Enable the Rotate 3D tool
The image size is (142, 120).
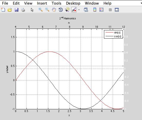tap(61, 10)
